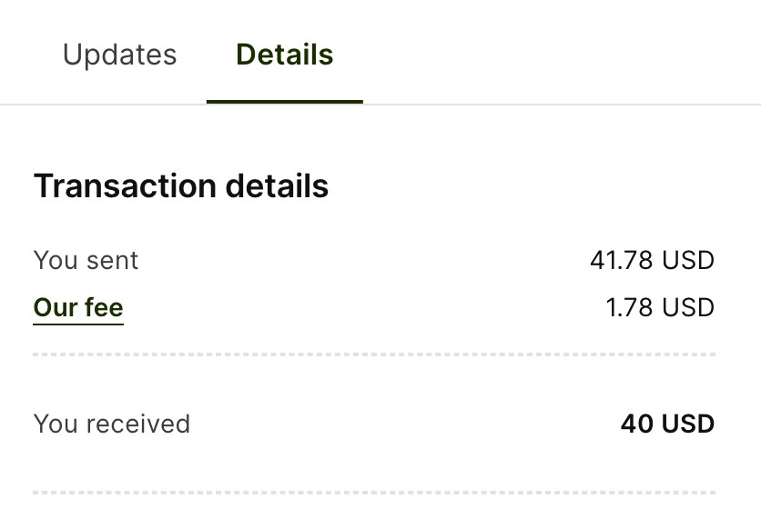The width and height of the screenshot is (761, 509).
Task: Click the number 41.78 in sent row
Action: pyautogui.click(x=622, y=260)
